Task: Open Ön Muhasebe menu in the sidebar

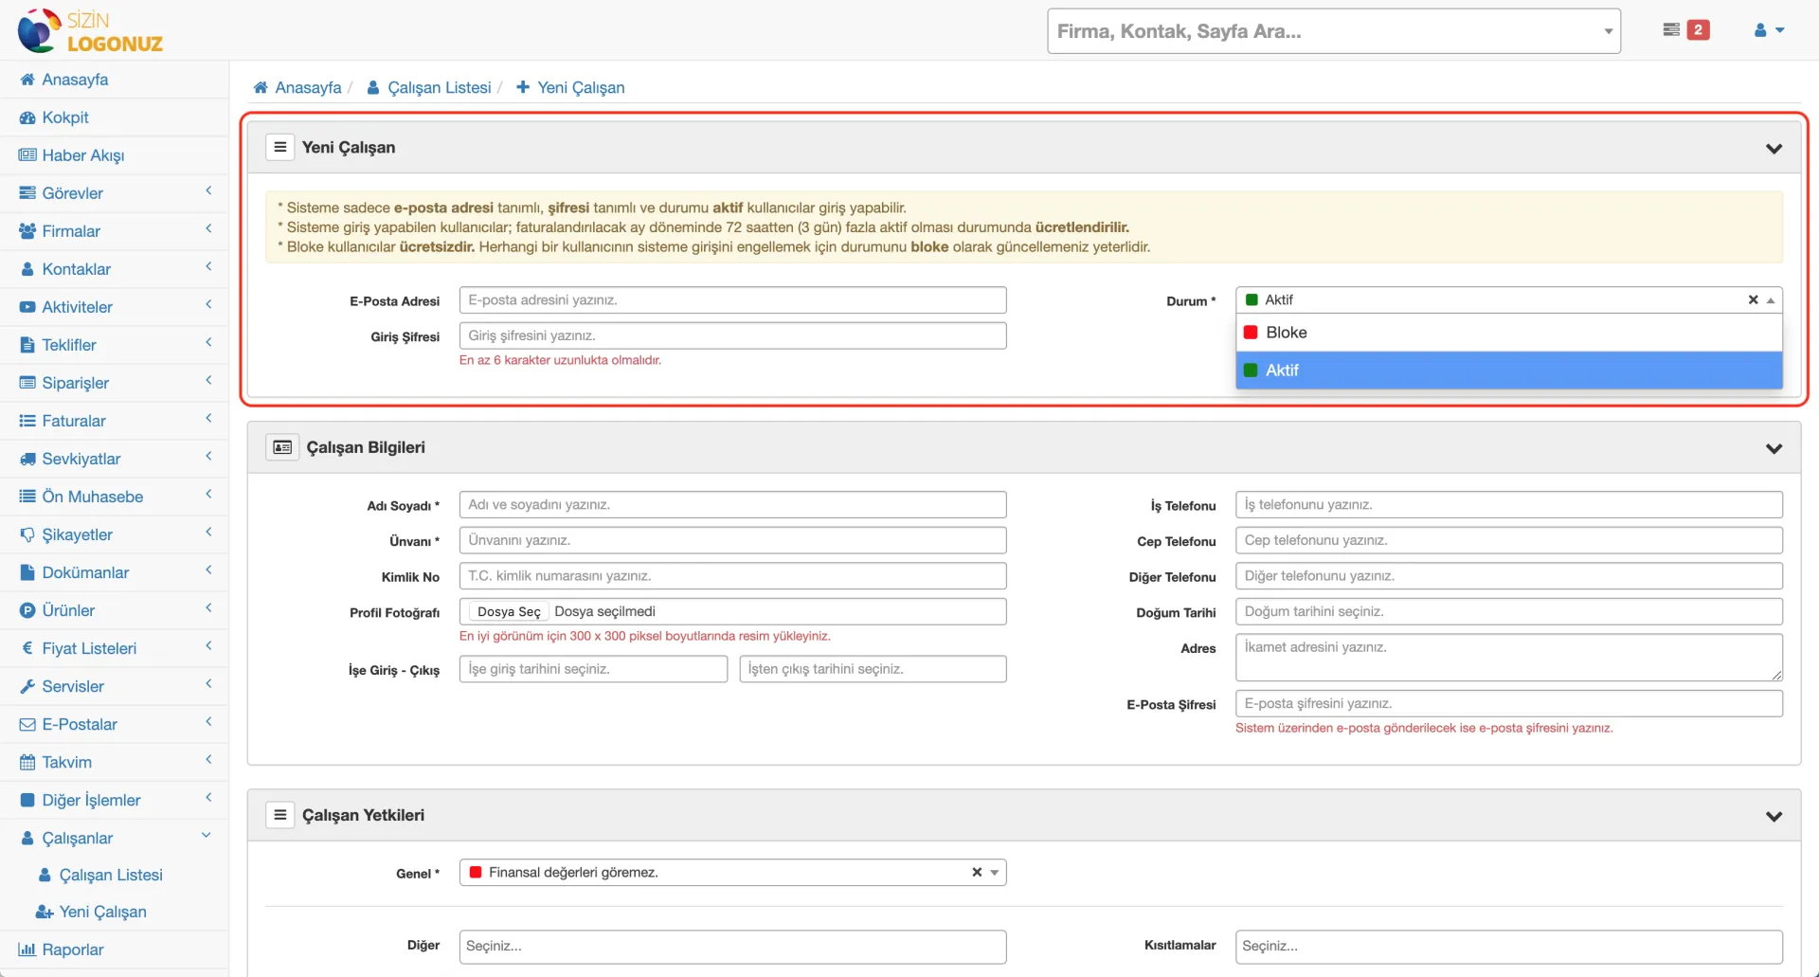Action: click(93, 497)
